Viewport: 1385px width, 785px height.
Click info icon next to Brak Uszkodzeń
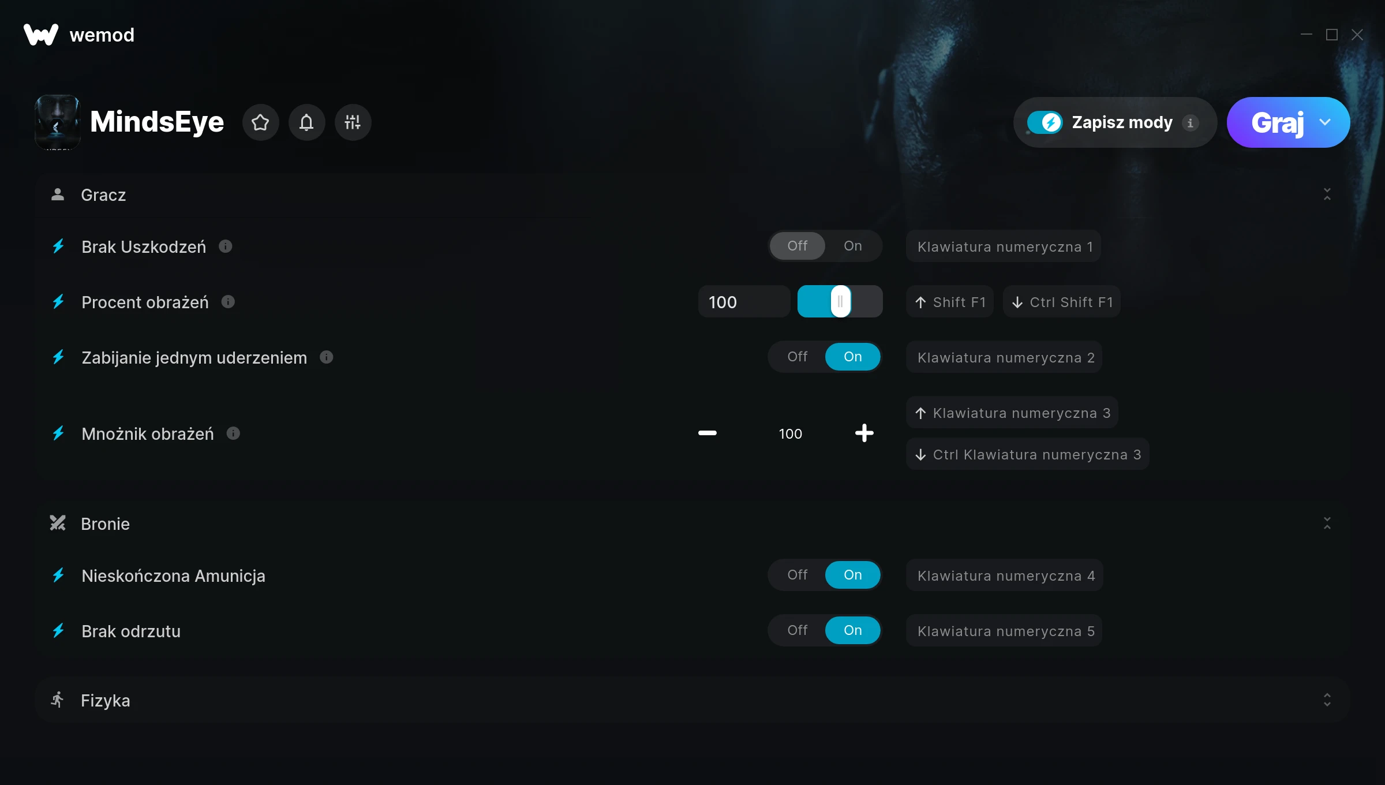coord(226,246)
